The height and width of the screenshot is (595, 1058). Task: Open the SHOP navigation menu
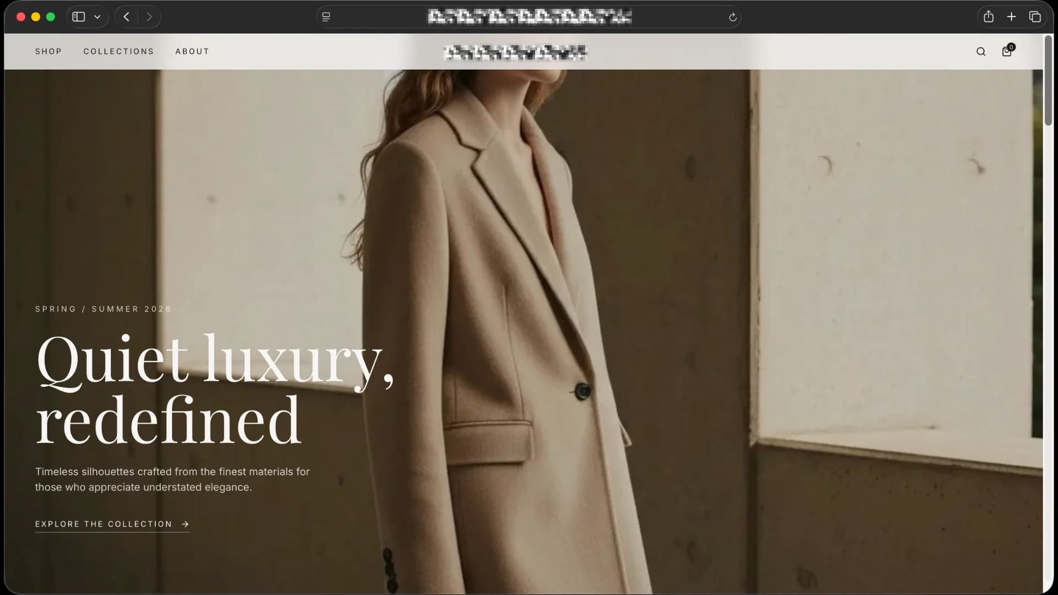click(48, 51)
